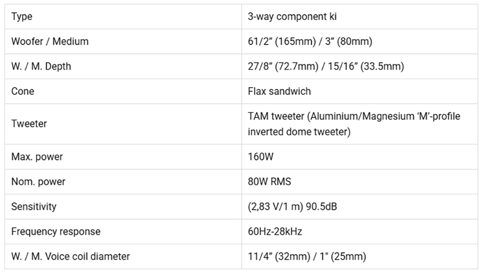Click the "Flax sandwich" cell
This screenshot has width=482, height=273.
(279, 91)
